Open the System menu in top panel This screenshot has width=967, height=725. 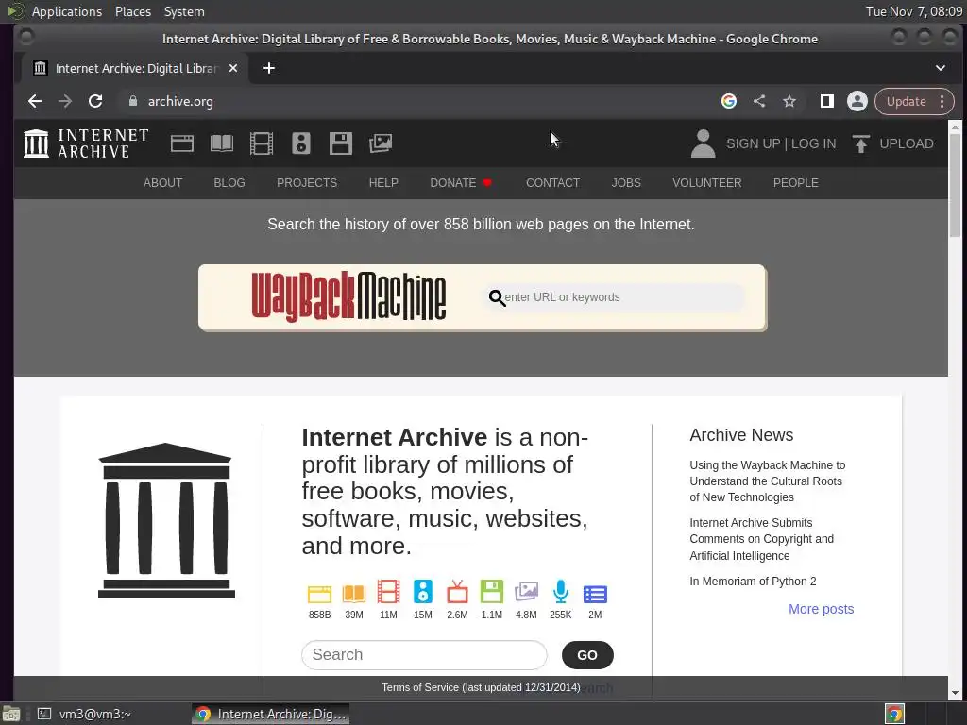tap(184, 11)
